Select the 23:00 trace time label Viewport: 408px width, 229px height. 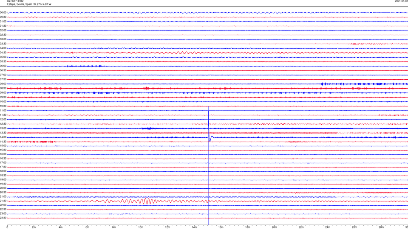coord(3,214)
